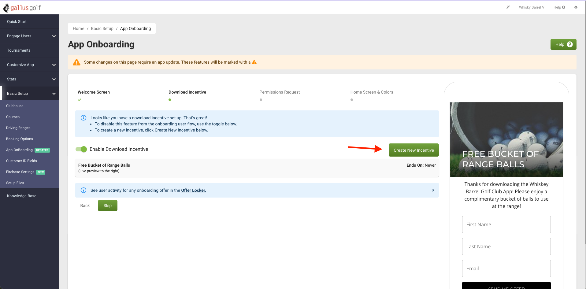Expand the Offer Locker notice chevron
This screenshot has width=586, height=289.
click(433, 190)
